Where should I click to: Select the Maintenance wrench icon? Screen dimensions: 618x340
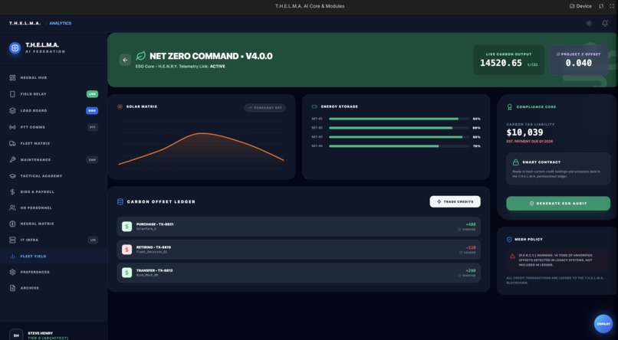point(12,160)
